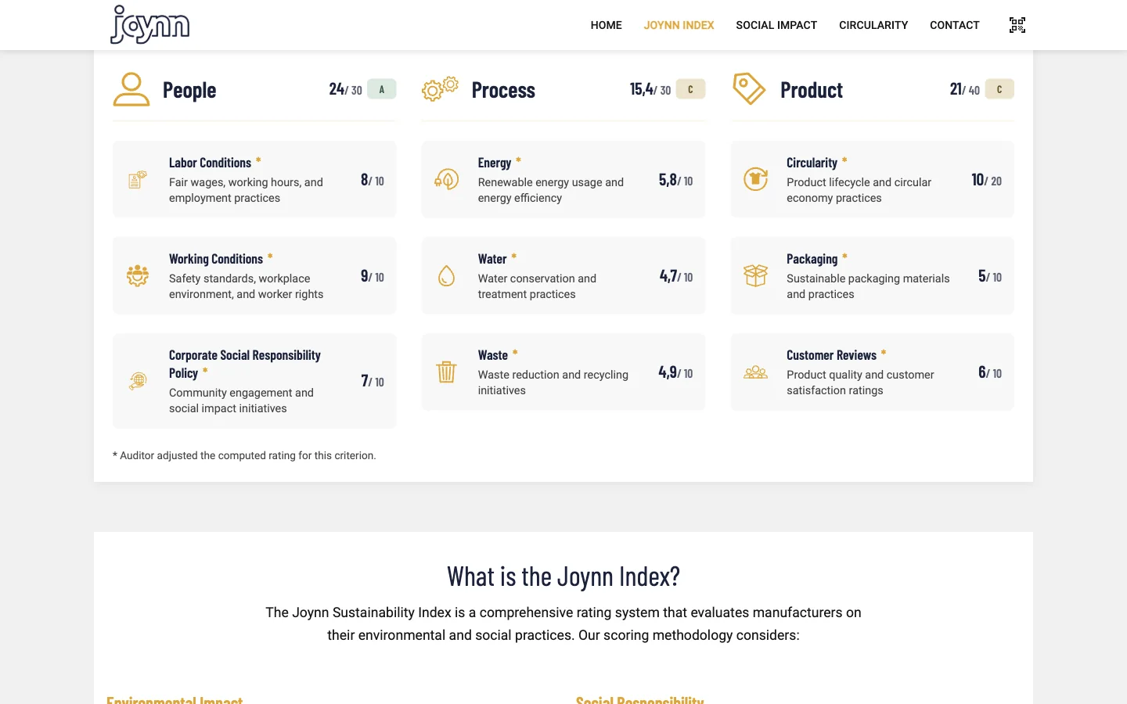Image resolution: width=1127 pixels, height=704 pixels.
Task: Open the Social Impact menu item
Action: (x=776, y=25)
